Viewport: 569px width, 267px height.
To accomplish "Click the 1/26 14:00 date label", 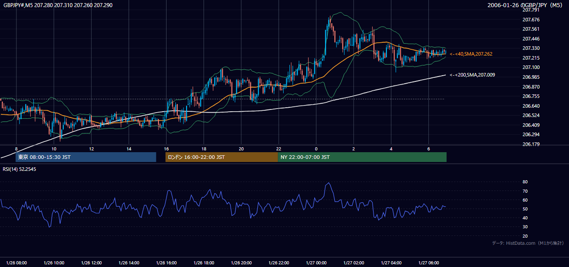I will pos(129,263).
